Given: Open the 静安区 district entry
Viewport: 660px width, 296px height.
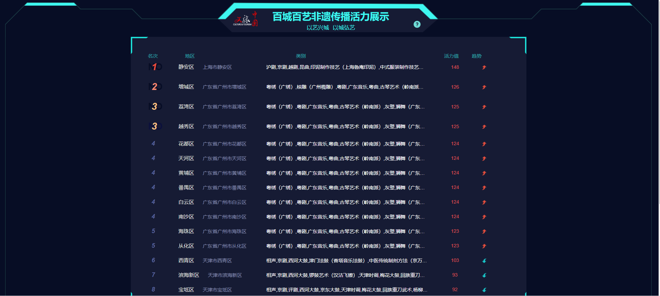Looking at the screenshot, I should click(x=186, y=67).
